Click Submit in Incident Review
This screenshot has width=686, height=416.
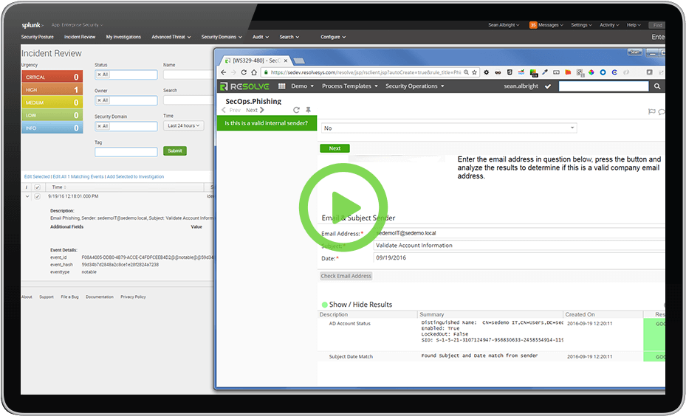pos(175,150)
